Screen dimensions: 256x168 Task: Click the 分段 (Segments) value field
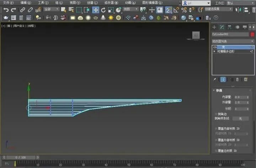[240, 109]
